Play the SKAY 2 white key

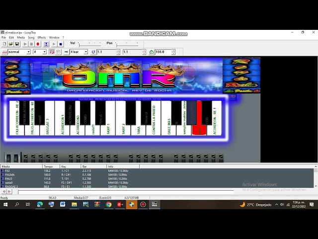[x=123, y=130]
